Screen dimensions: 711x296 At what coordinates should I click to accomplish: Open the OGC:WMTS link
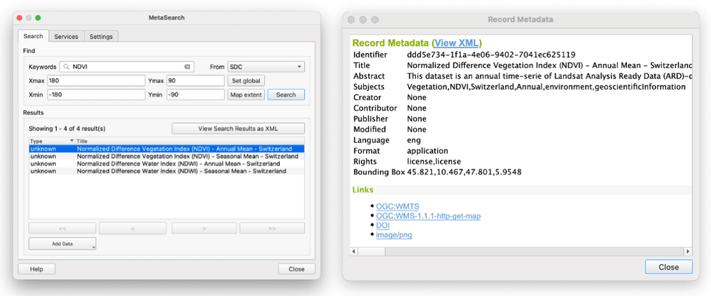pos(398,206)
